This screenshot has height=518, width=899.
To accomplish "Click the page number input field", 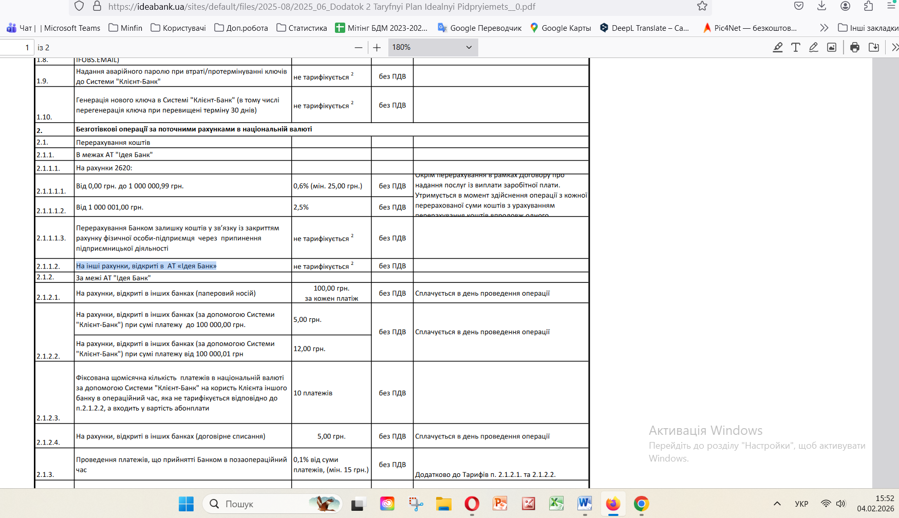I will click(16, 48).
